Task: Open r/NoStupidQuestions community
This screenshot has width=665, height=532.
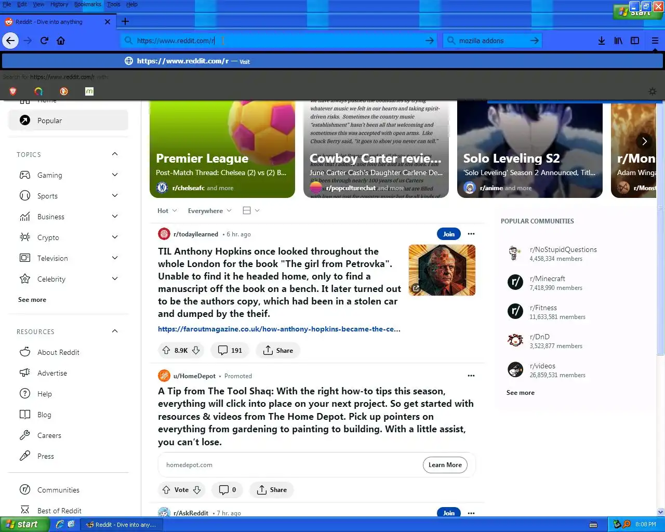Action: pyautogui.click(x=563, y=249)
